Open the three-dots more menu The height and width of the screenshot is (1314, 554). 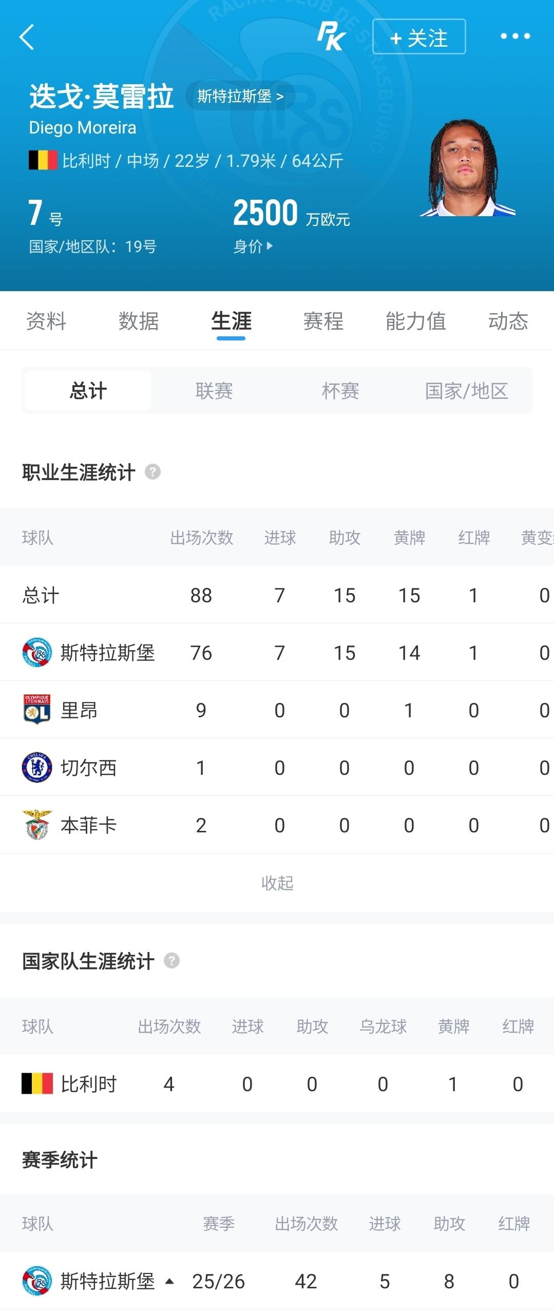point(515,36)
